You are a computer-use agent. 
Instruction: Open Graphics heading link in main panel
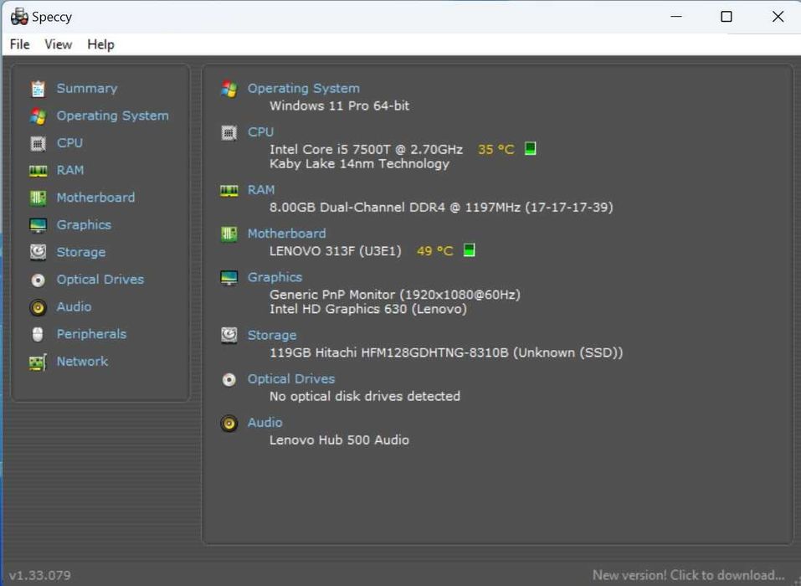[x=275, y=277]
